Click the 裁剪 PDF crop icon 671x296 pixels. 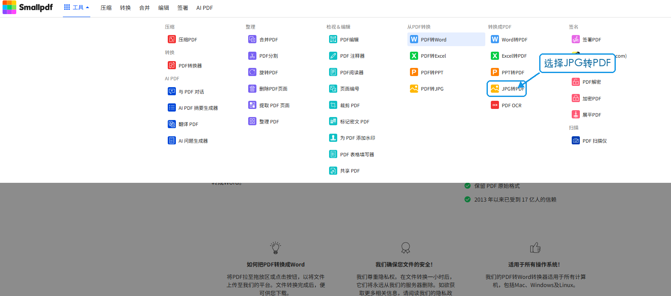(333, 105)
